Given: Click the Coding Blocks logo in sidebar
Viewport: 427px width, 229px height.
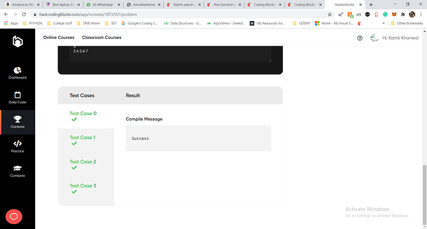Looking at the screenshot, I should [17, 41].
